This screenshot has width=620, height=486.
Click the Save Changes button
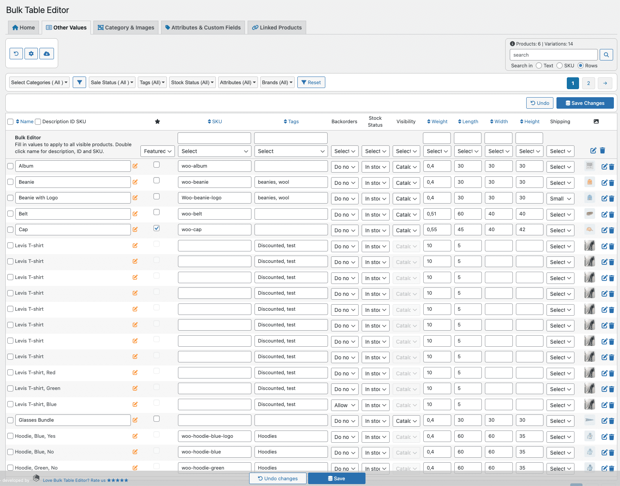pos(585,103)
